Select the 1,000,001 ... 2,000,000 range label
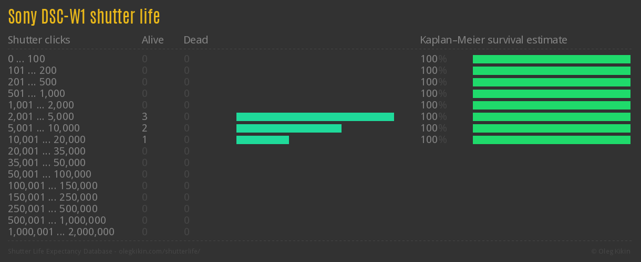Viewport: 641px width, 262px height. [61, 232]
